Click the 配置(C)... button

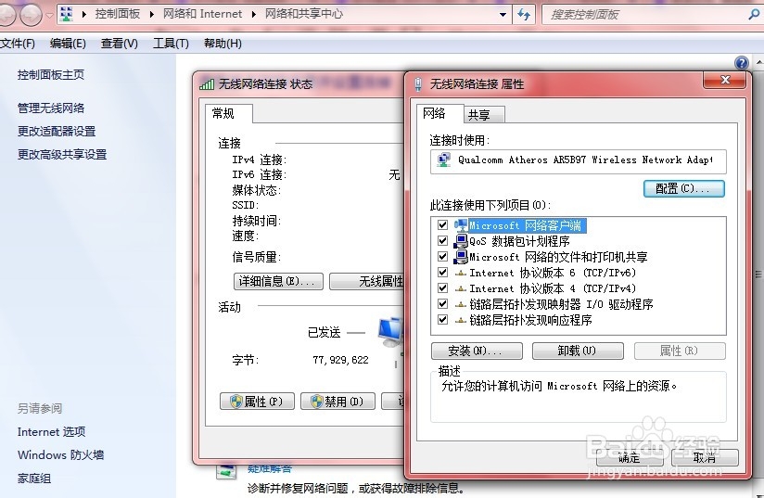coord(683,188)
